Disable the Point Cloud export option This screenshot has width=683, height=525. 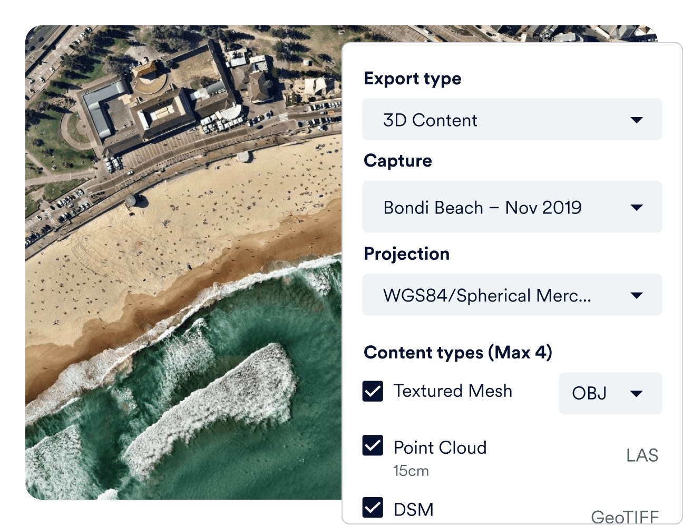click(x=373, y=446)
